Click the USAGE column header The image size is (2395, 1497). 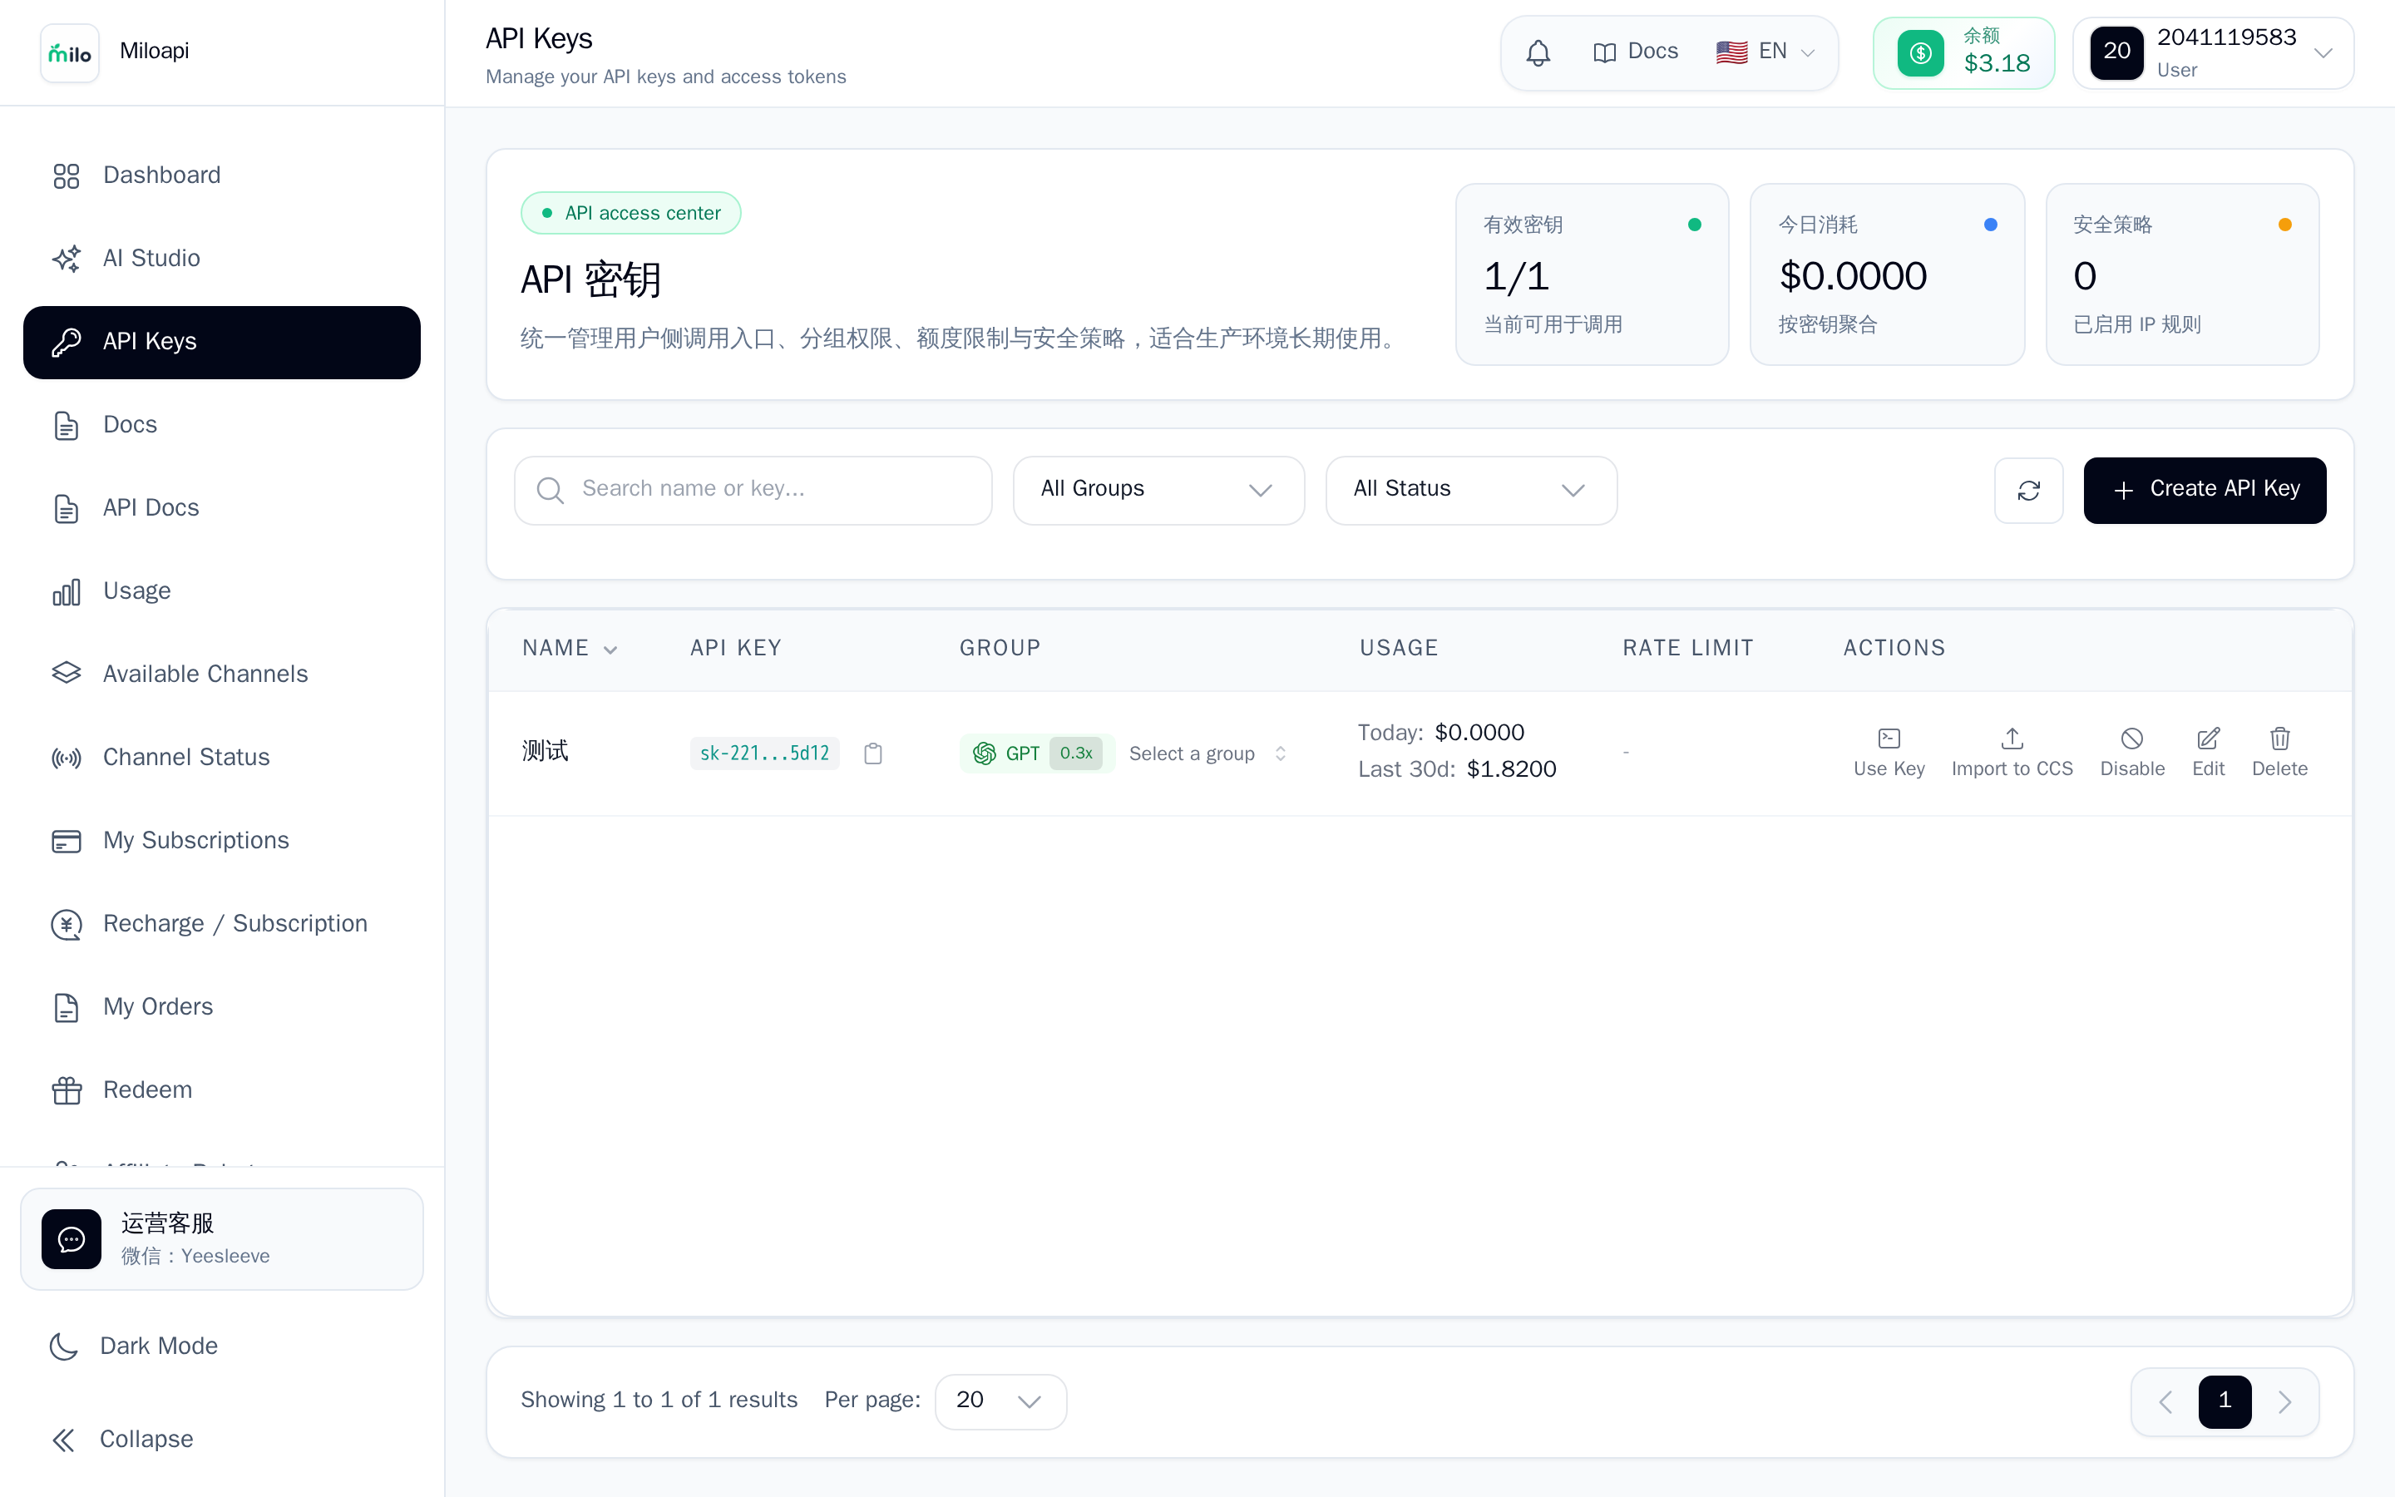pos(1399,649)
